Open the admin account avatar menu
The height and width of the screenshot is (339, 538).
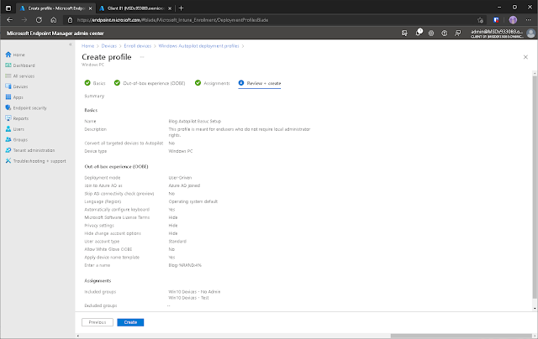(530, 34)
